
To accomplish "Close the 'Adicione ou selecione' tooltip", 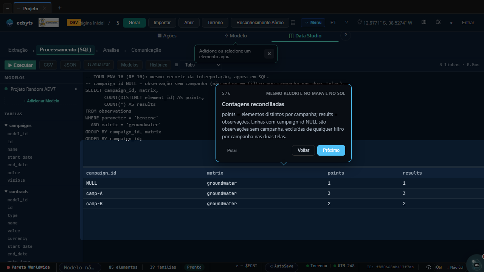I will (x=269, y=54).
